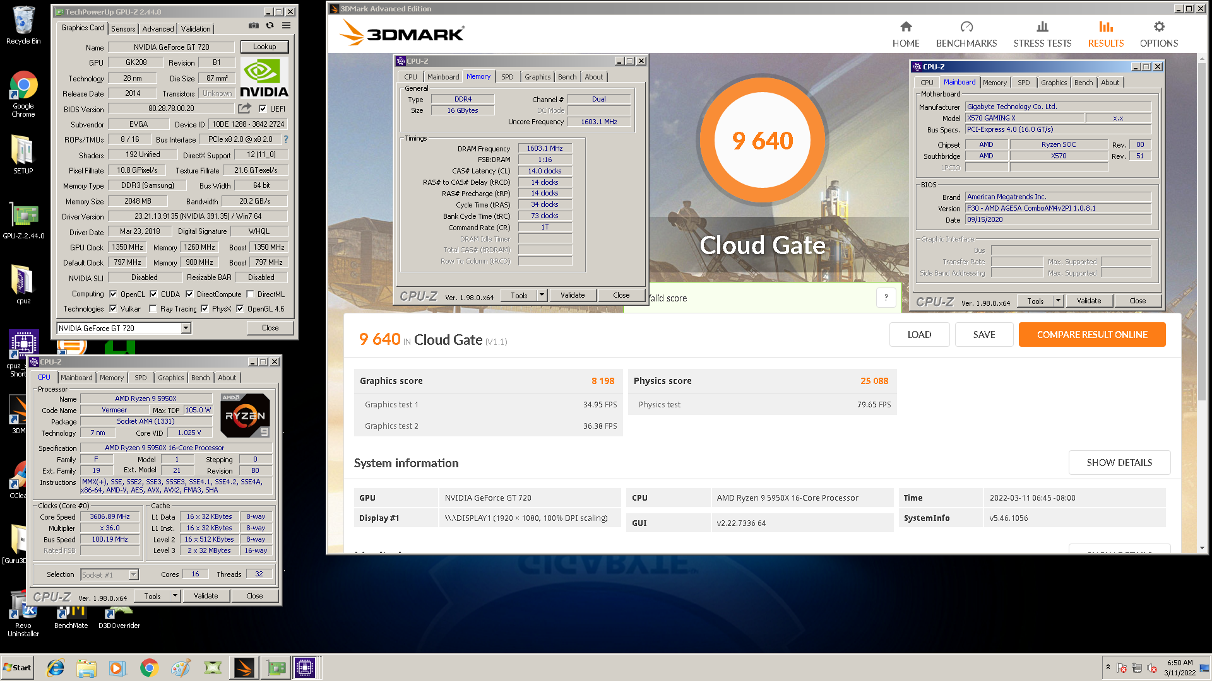Toggle the CUDA checkbox
This screenshot has height=681, width=1212.
click(153, 294)
